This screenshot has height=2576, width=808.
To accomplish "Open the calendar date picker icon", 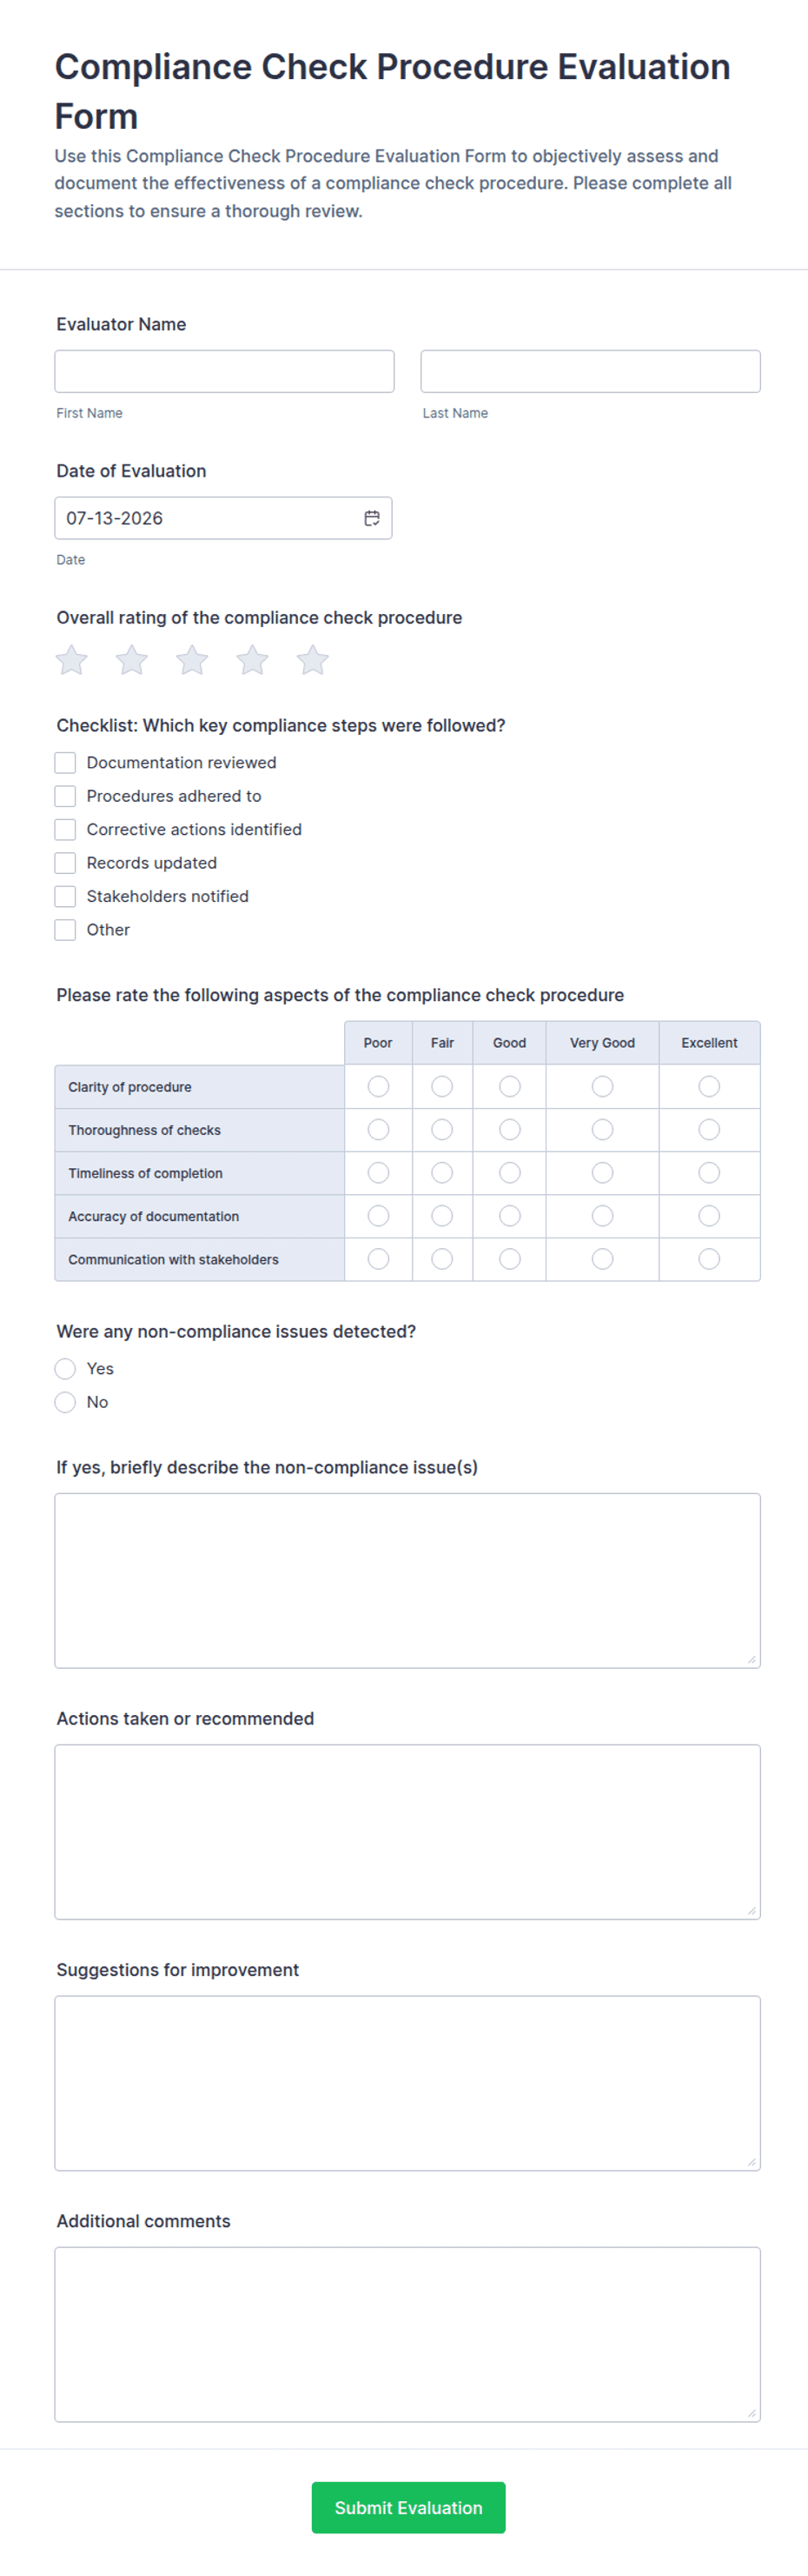I will coord(372,518).
